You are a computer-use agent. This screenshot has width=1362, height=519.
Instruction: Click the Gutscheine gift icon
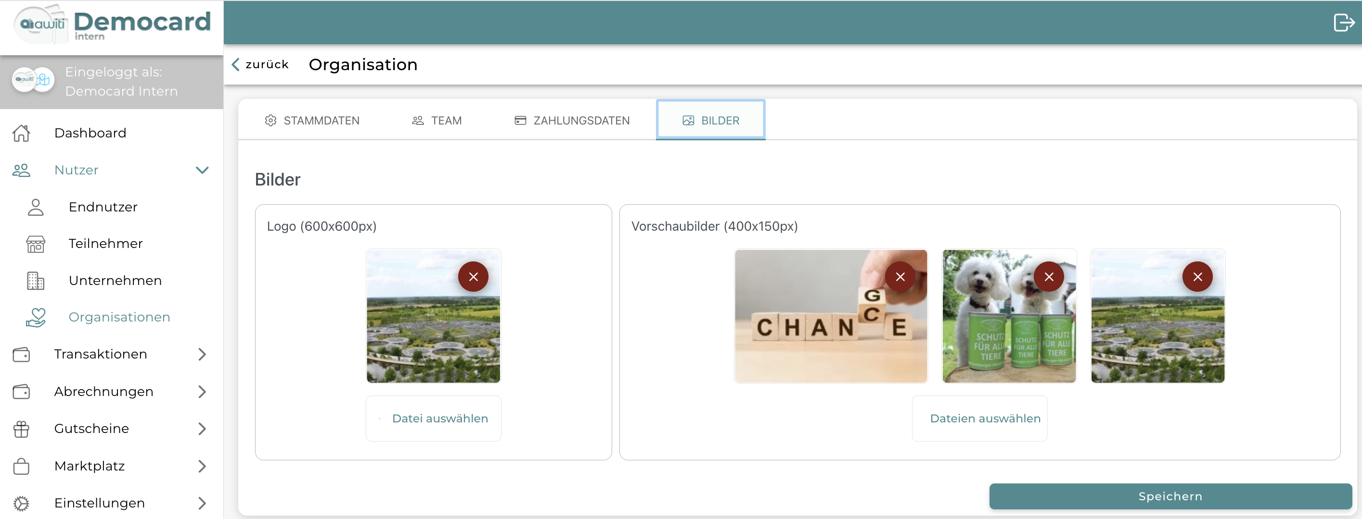click(21, 429)
